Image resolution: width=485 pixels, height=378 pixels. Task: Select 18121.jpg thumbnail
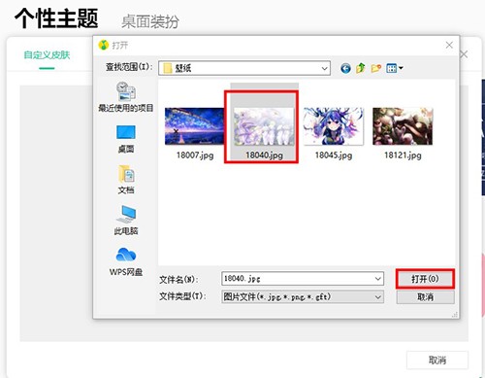coord(403,126)
